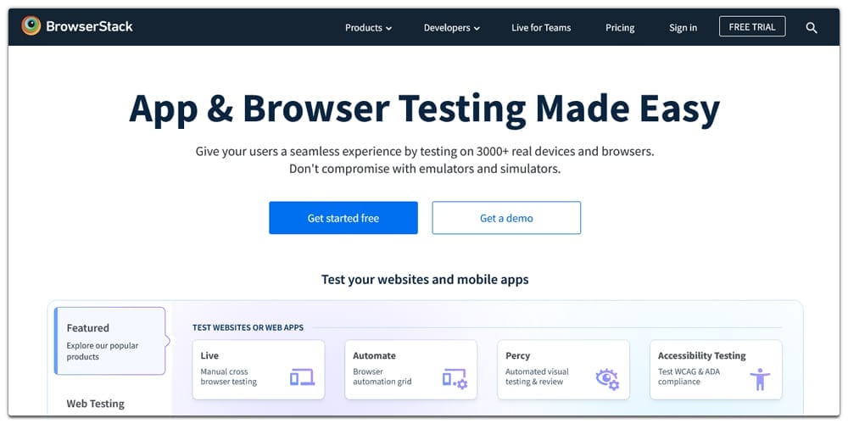Open Live for Teams page
The image size is (848, 424).
(x=541, y=28)
